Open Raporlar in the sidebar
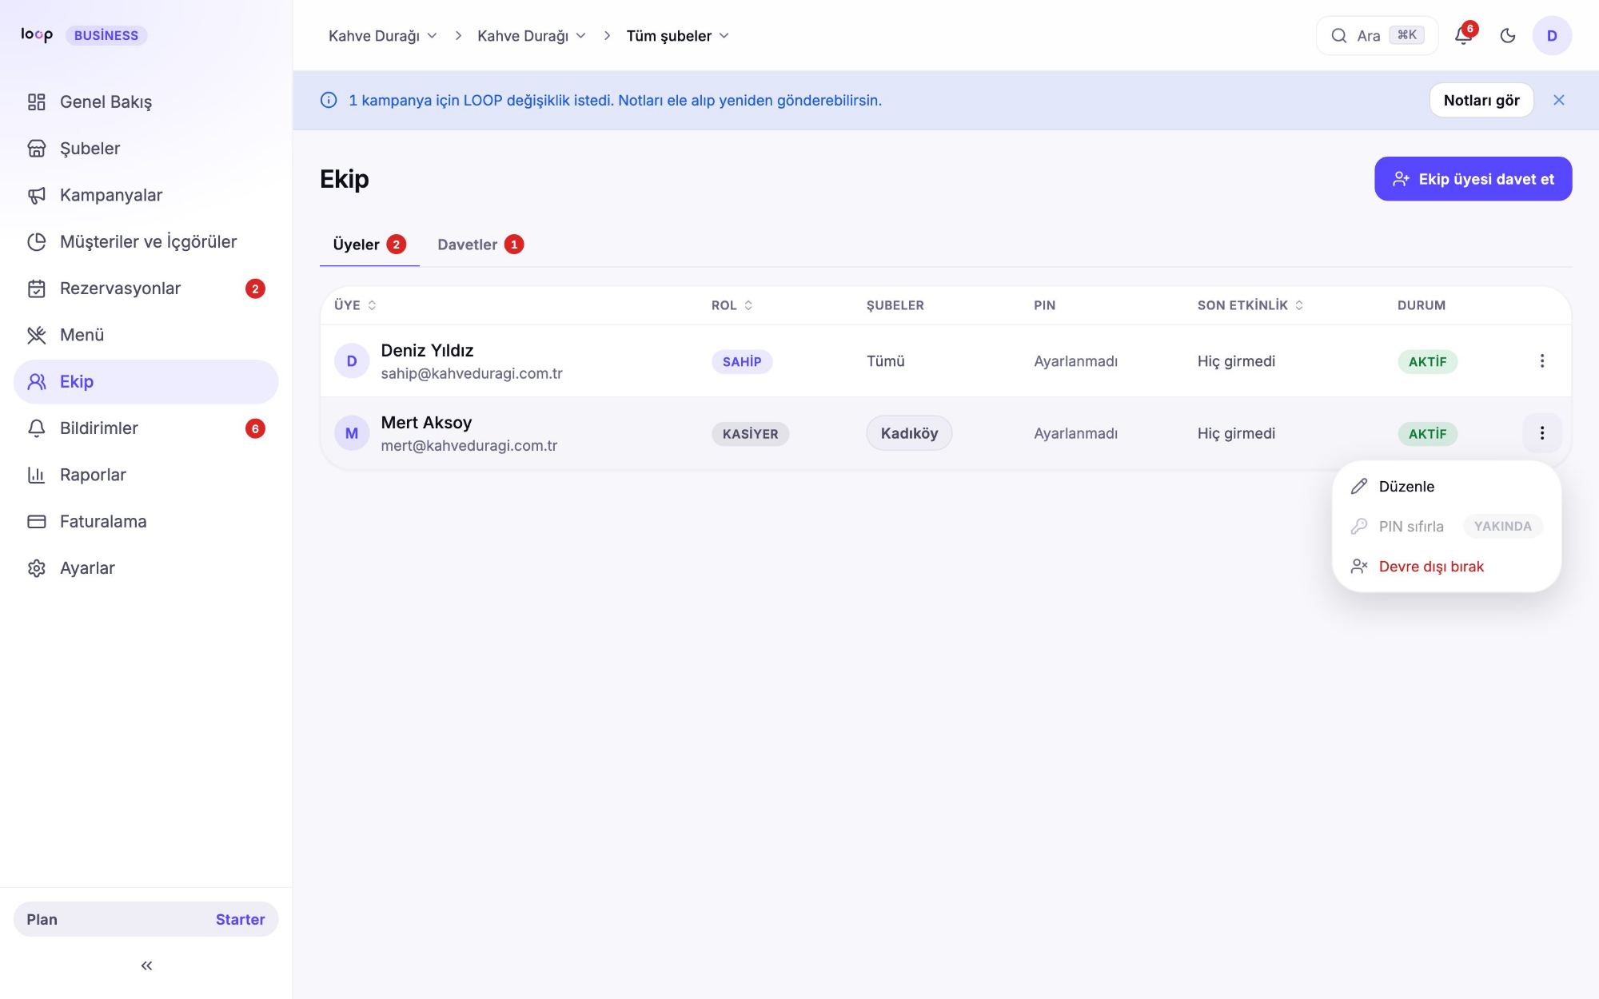This screenshot has width=1599, height=999. 146,476
